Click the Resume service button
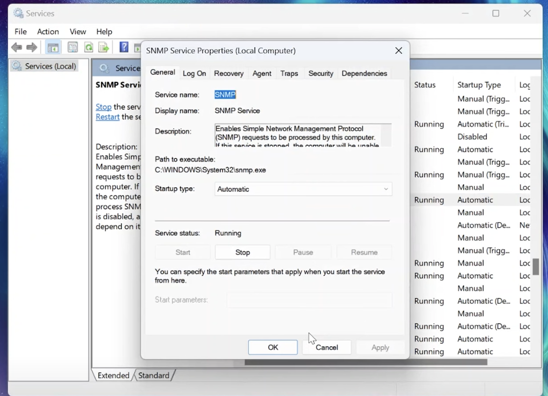This screenshot has width=548, height=396. pos(364,252)
